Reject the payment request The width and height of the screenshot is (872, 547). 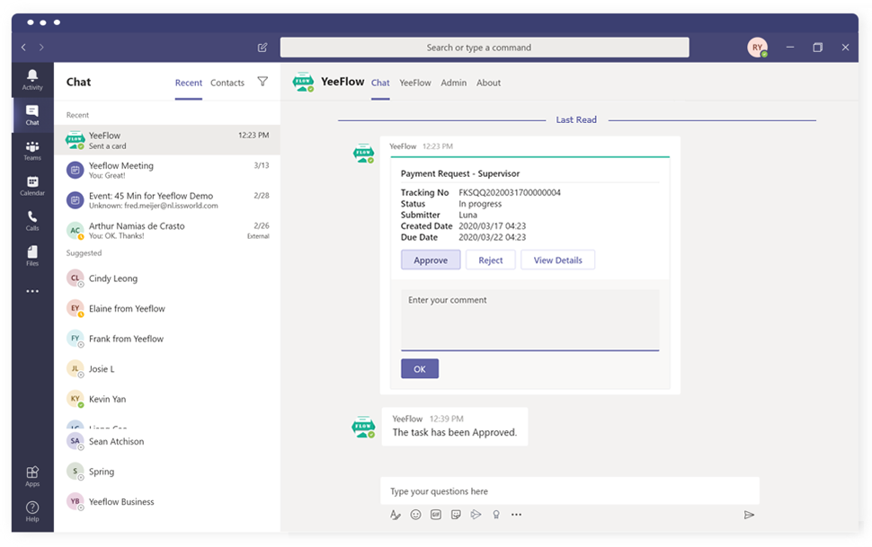[x=491, y=260]
